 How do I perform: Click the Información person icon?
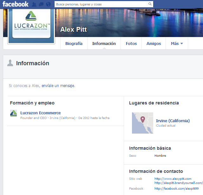(x=10, y=63)
